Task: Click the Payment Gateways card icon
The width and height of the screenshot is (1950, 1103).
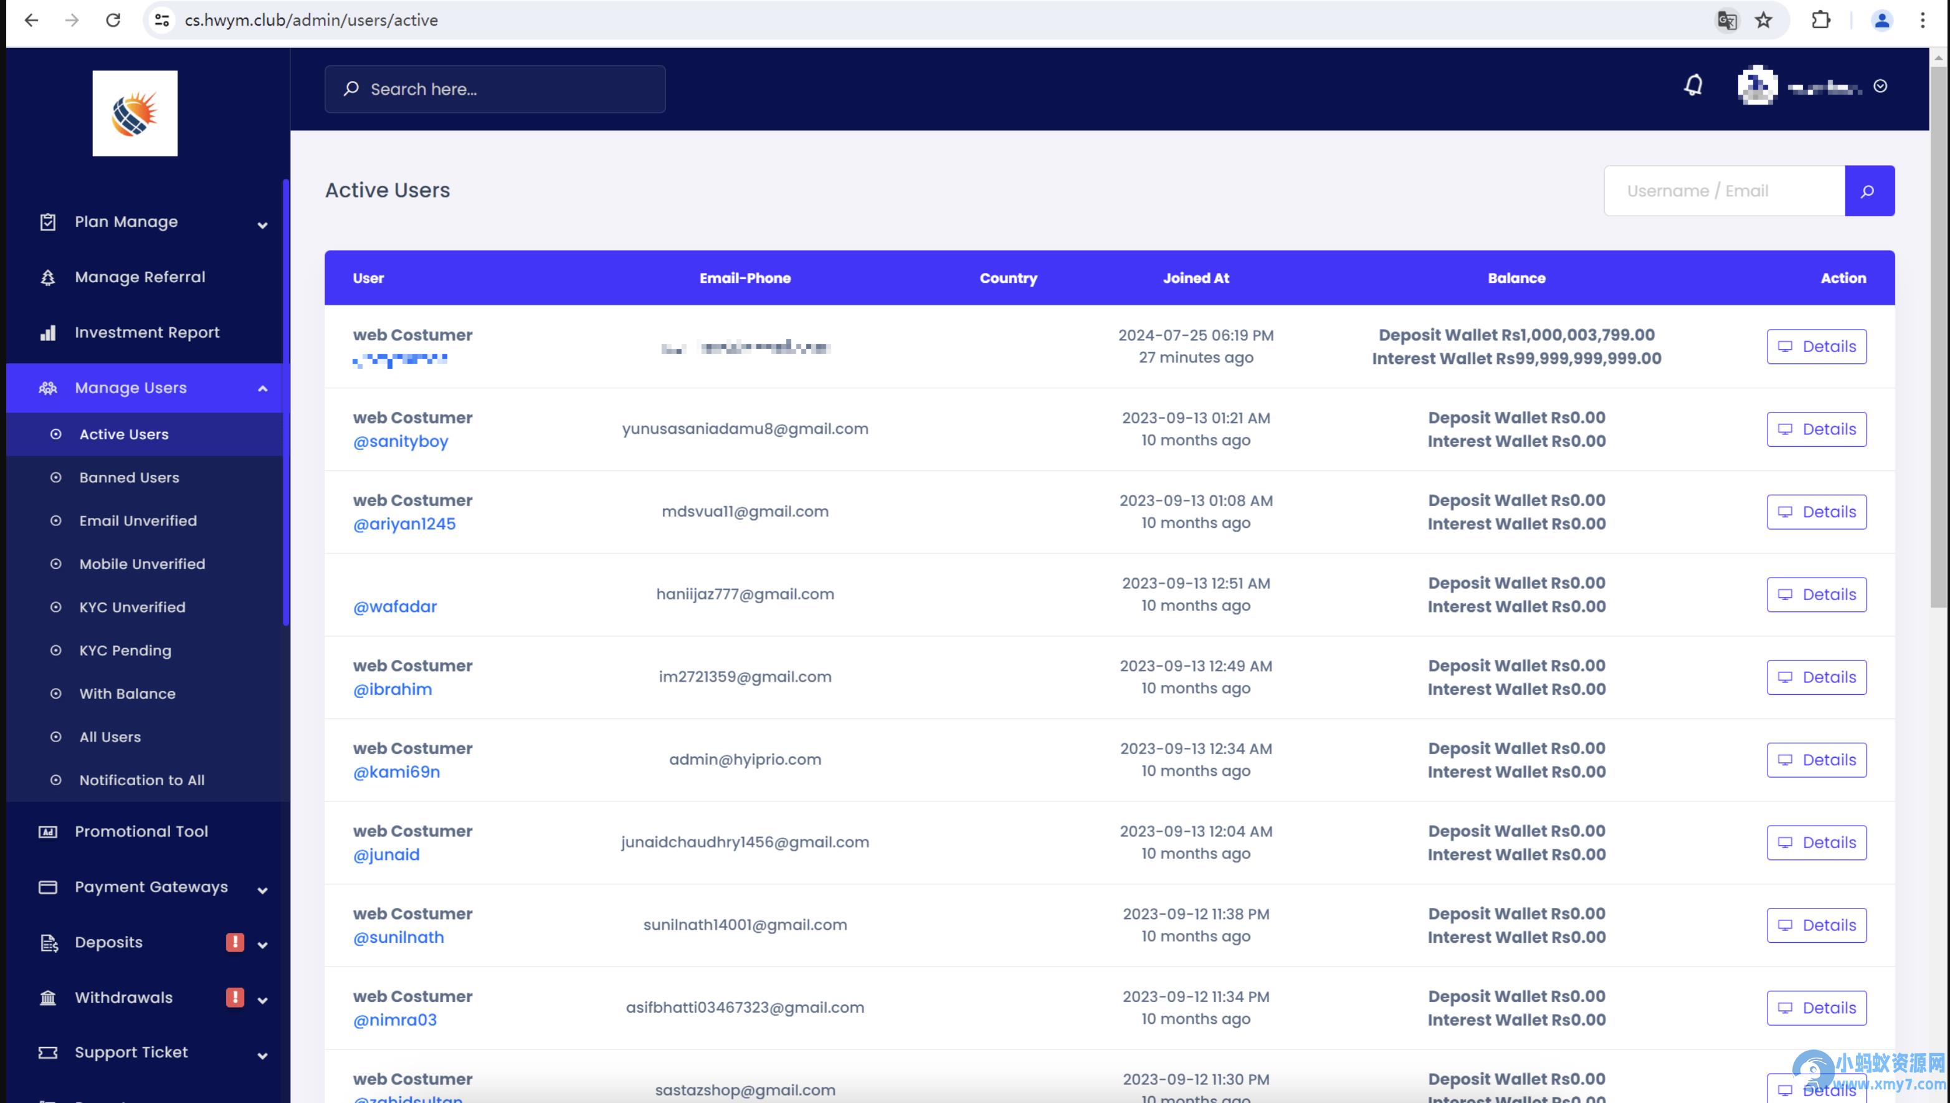Action: (48, 887)
